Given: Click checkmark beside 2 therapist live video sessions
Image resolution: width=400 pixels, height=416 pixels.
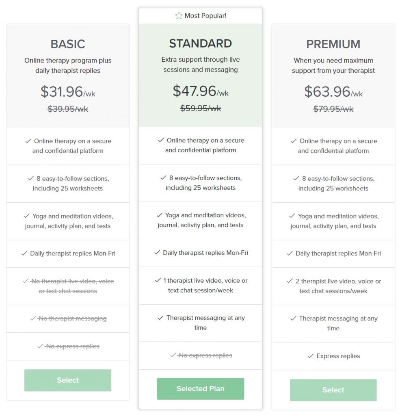Looking at the screenshot, I should coord(290,281).
